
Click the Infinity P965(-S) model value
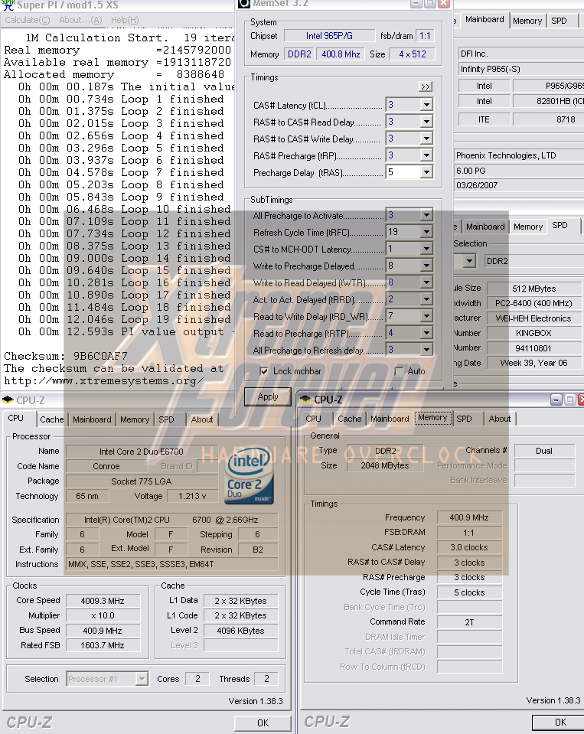(x=521, y=69)
